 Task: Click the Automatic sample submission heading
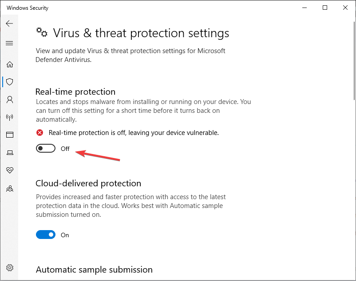[94, 269]
